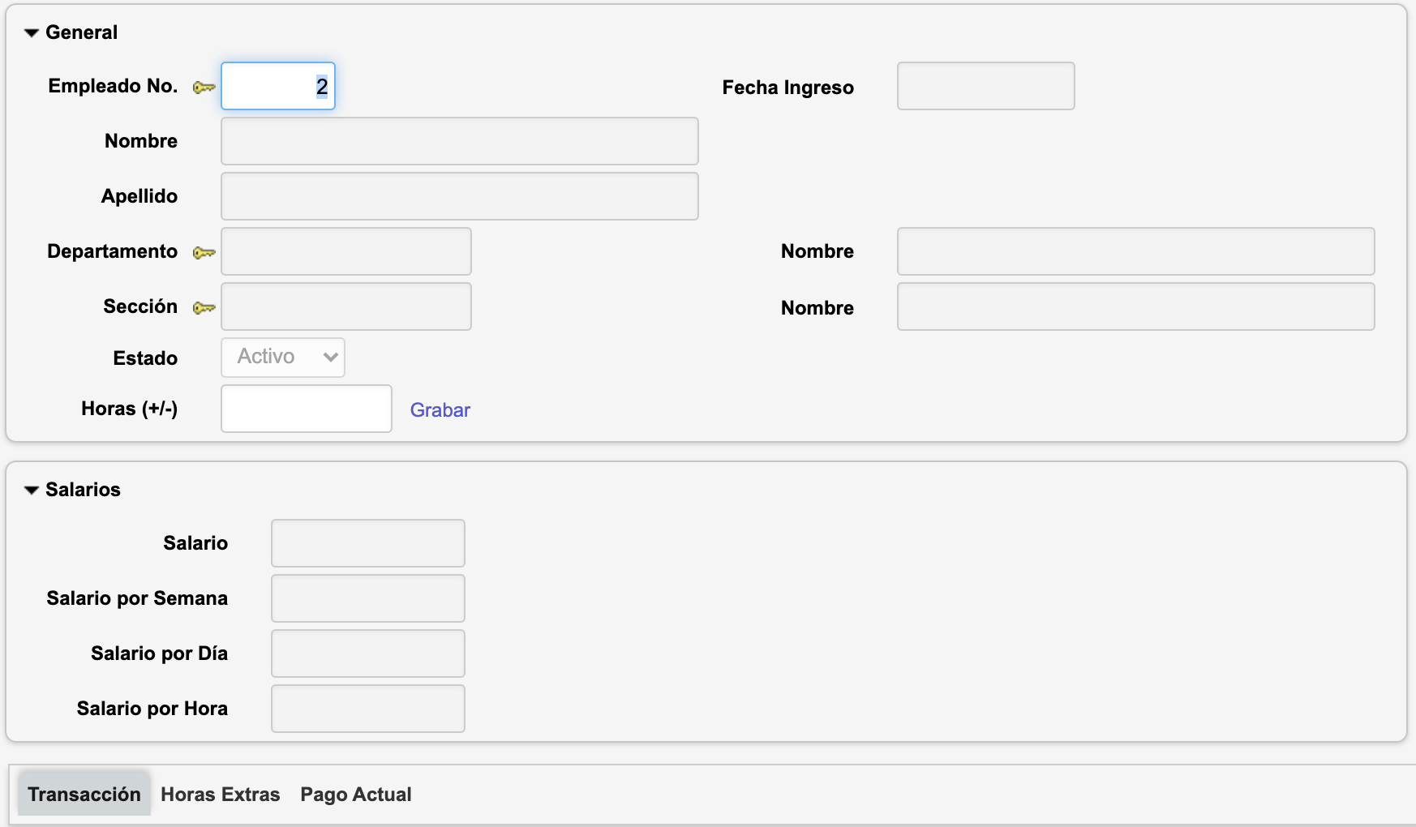This screenshot has width=1416, height=827.
Task: Click the Salario field
Action: (368, 543)
